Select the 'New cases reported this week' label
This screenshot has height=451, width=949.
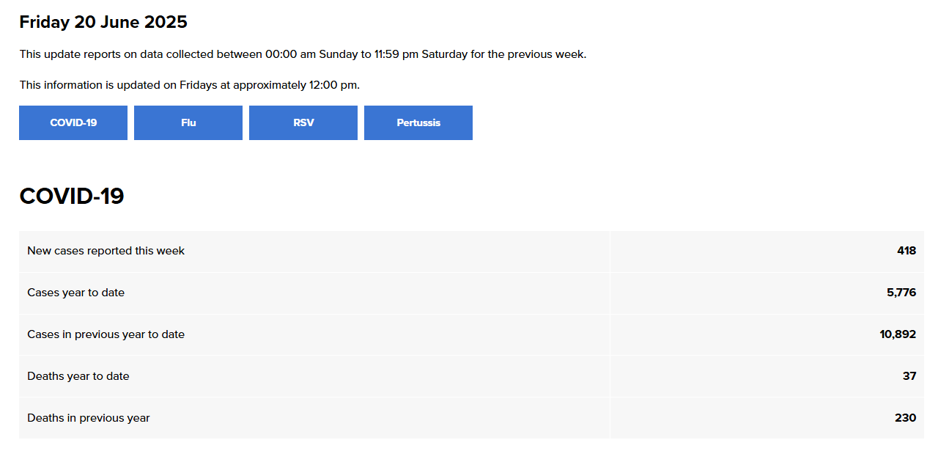tap(106, 251)
